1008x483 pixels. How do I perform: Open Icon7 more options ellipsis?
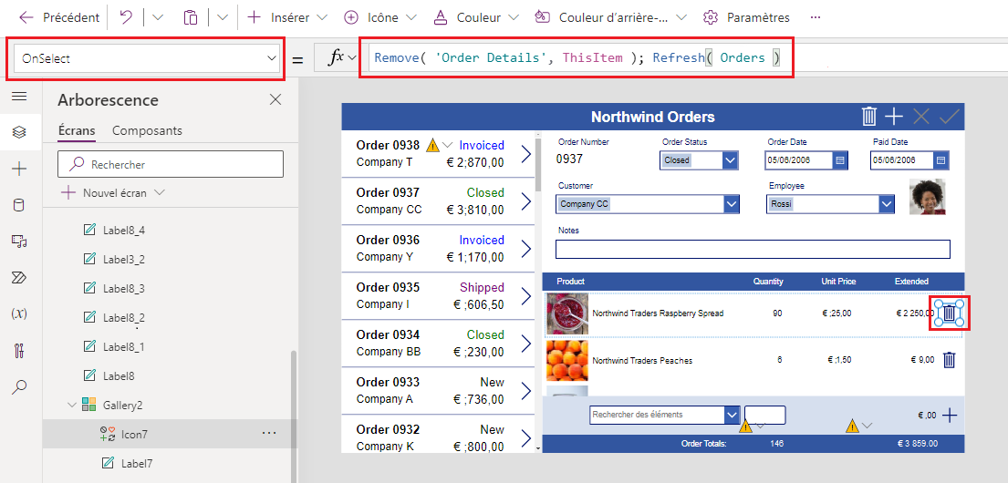(269, 434)
